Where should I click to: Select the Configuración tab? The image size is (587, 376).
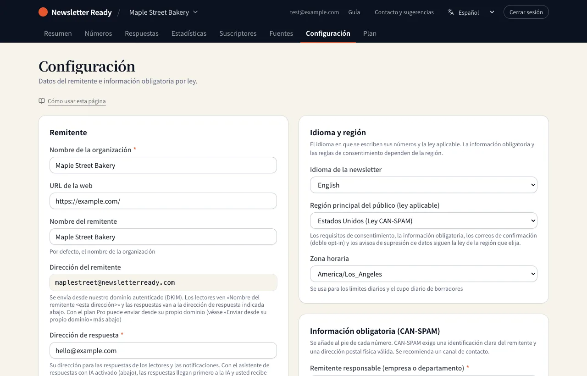coord(328,33)
